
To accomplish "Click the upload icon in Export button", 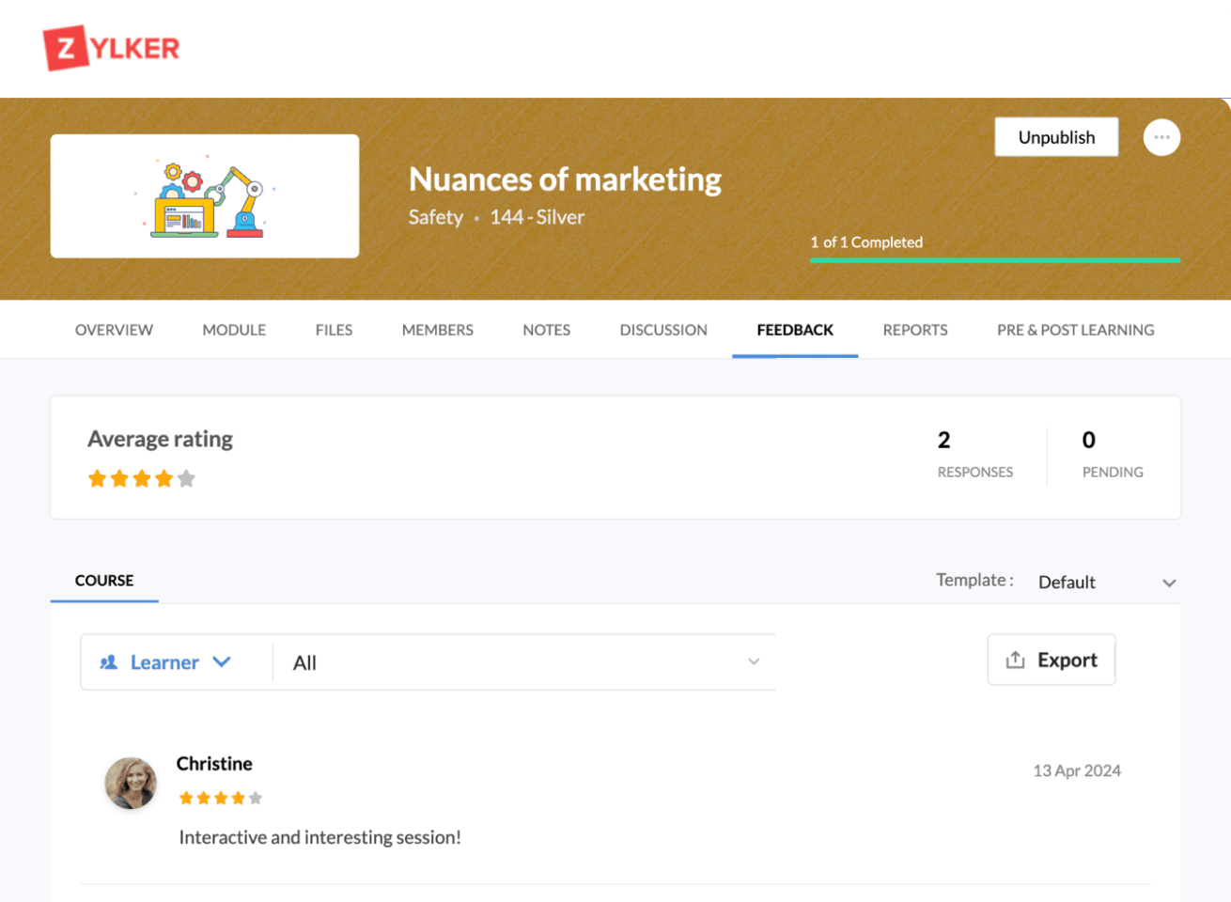I will point(1015,660).
